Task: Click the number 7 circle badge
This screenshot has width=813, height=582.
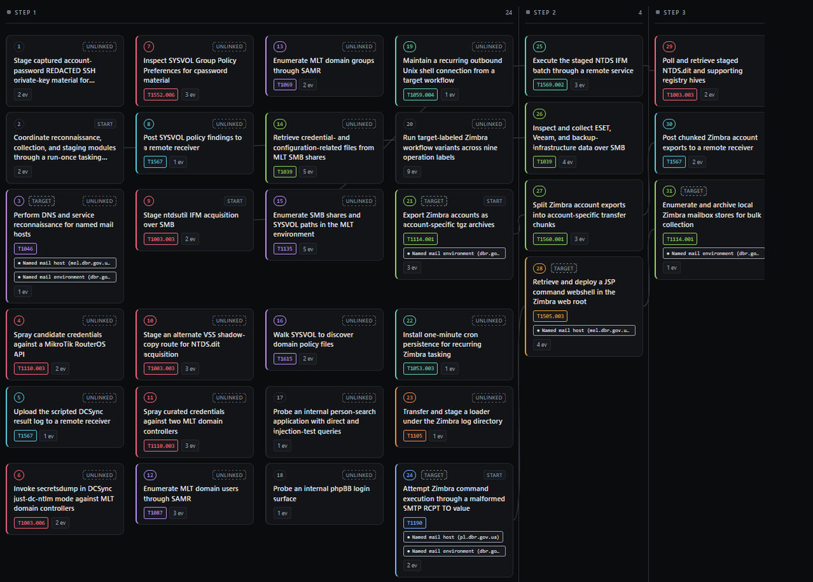Action: coord(149,47)
